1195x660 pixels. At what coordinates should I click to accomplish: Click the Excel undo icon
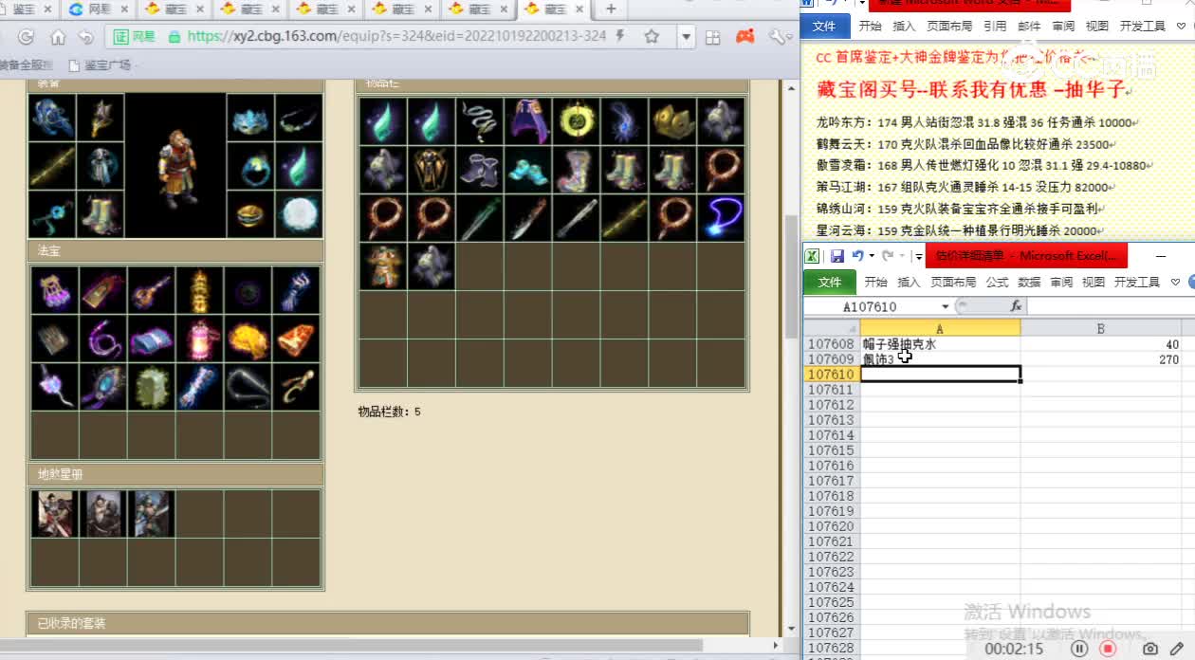858,256
